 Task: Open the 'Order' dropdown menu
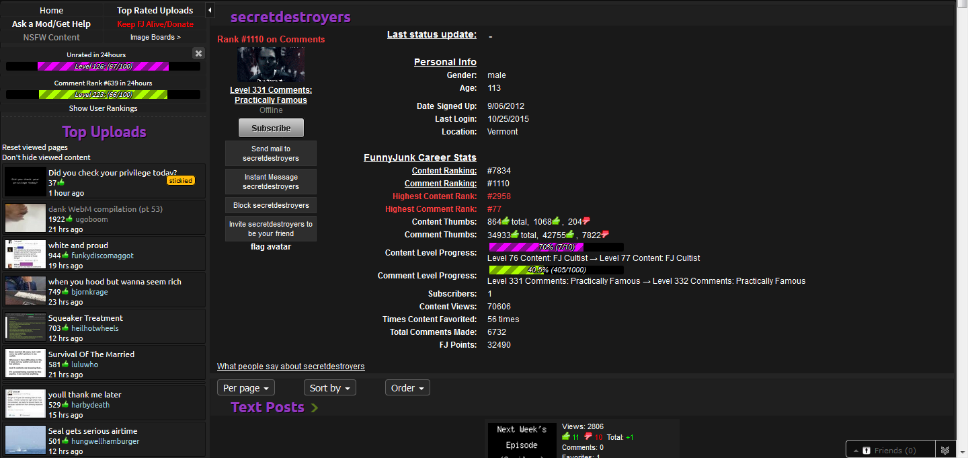[x=407, y=388]
